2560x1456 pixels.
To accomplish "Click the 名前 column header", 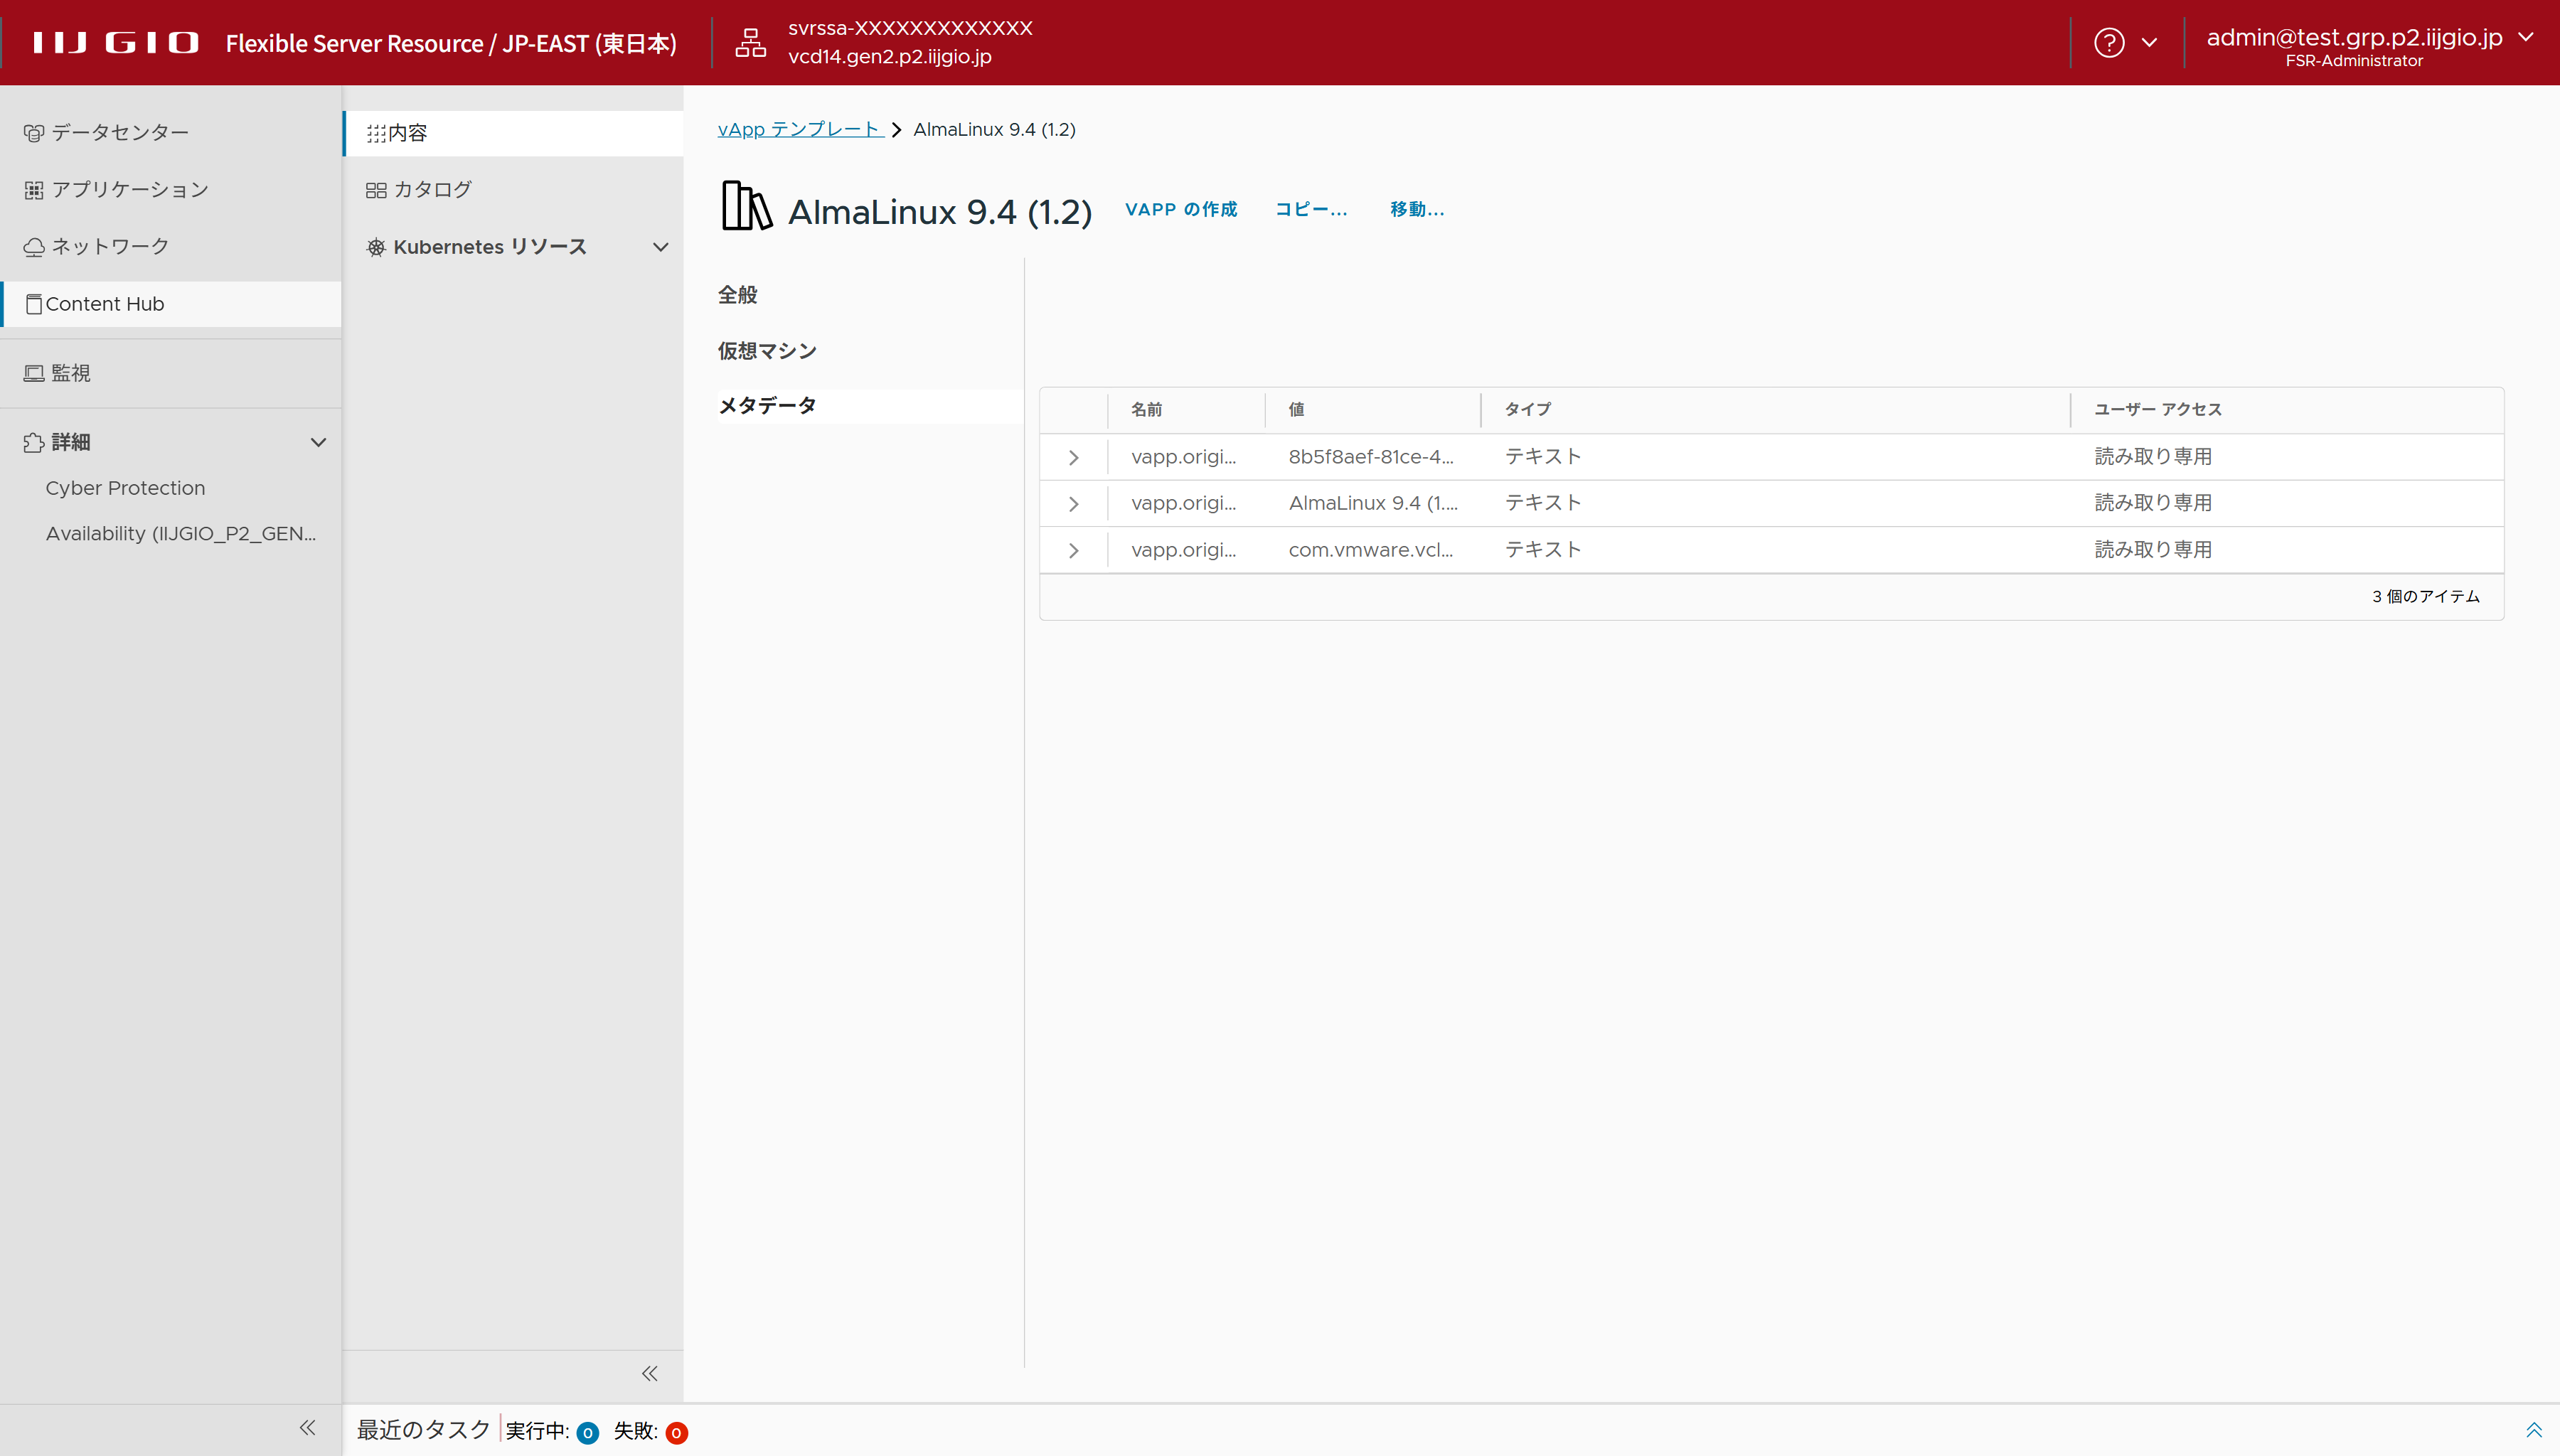I will pos(1146,410).
